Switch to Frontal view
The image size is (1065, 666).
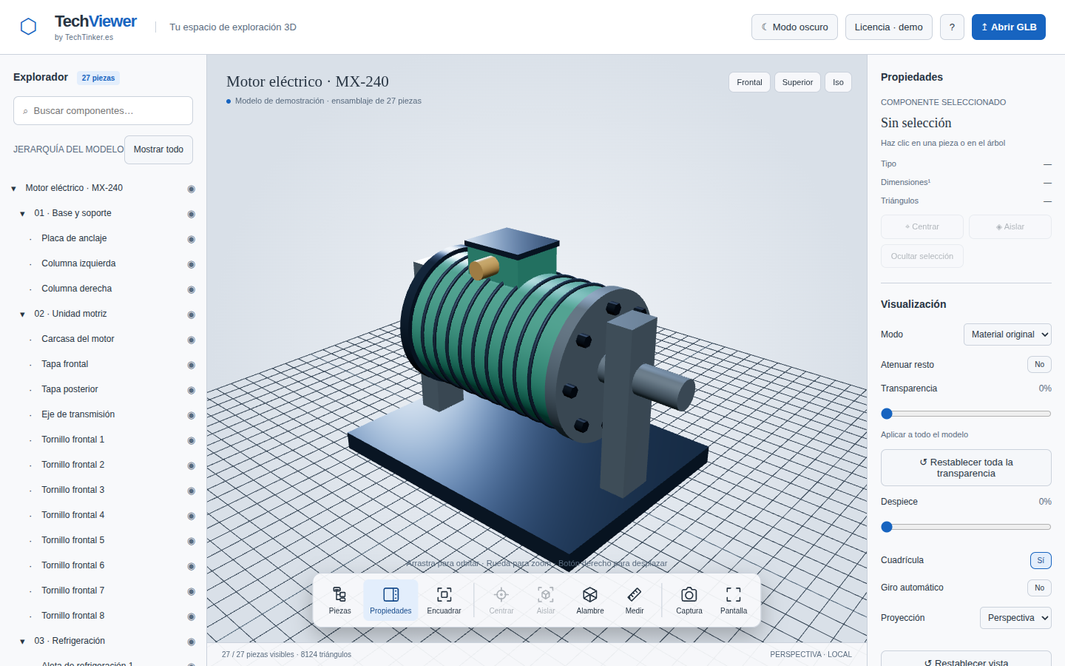(749, 82)
